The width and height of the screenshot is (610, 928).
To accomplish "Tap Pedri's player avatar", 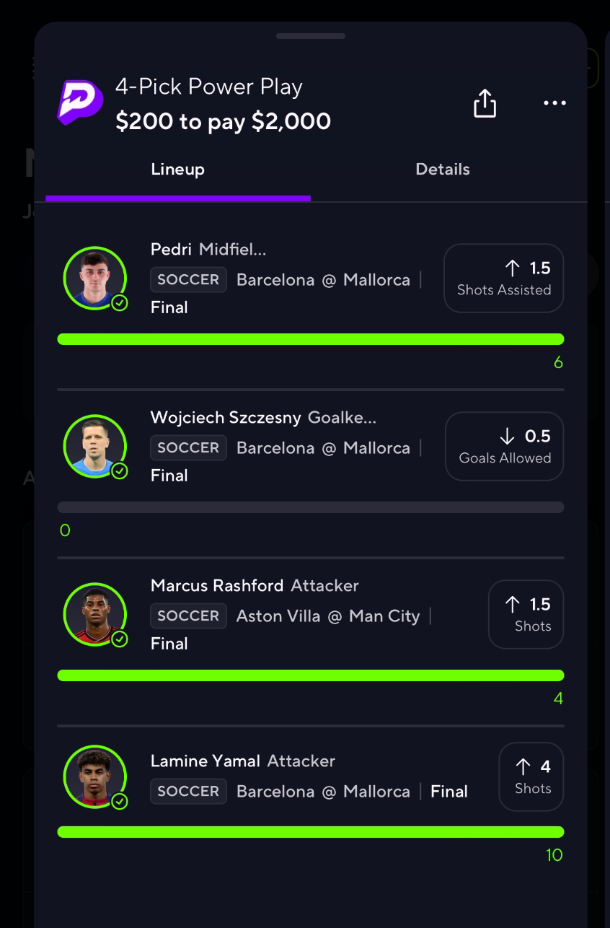I will [94, 279].
